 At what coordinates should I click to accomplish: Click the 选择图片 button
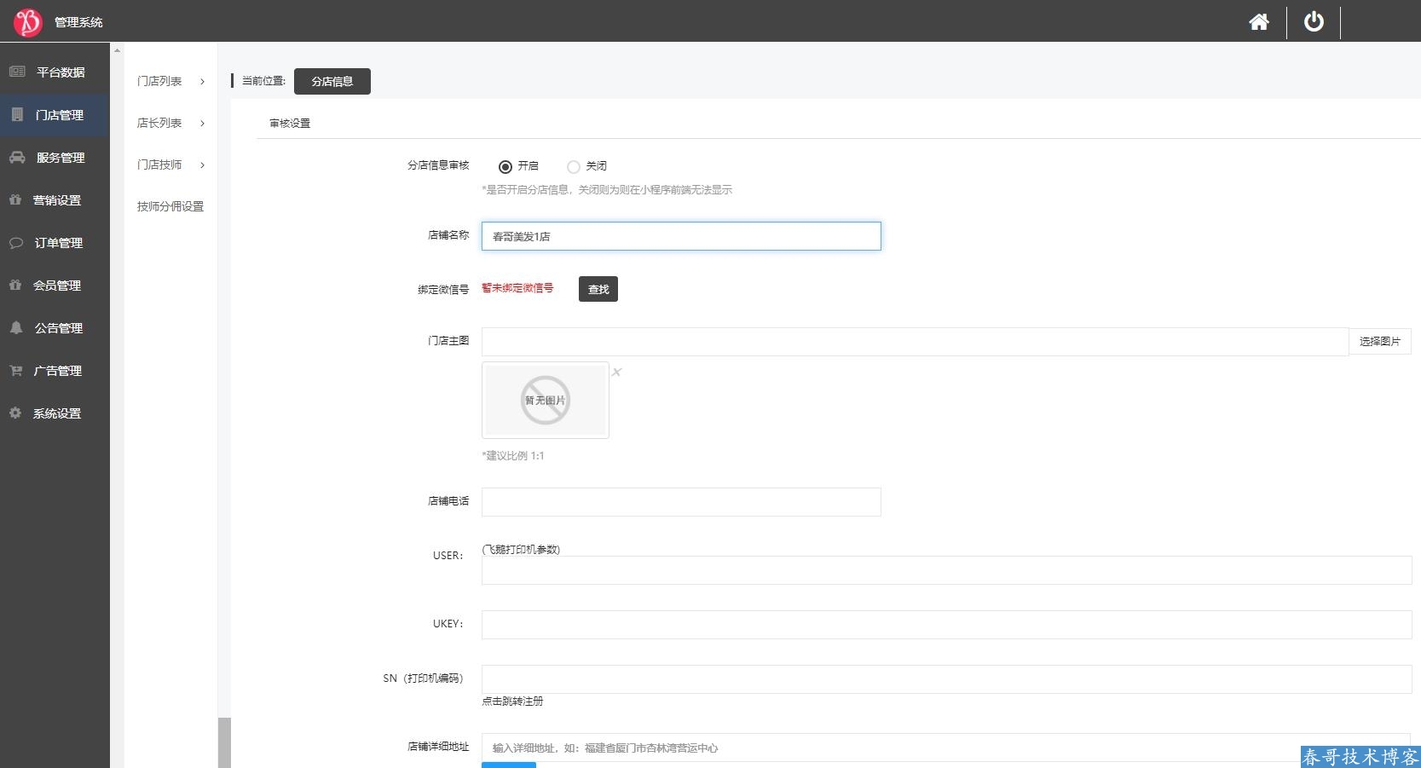[x=1379, y=342]
